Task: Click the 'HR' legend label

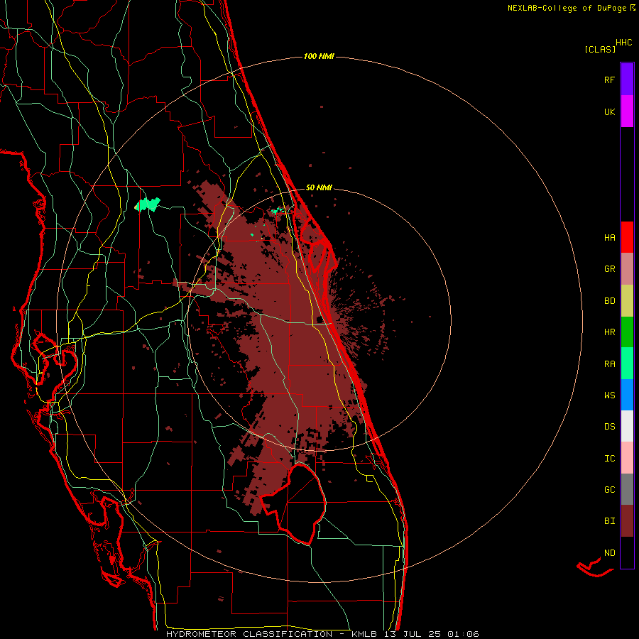Action: (x=609, y=332)
